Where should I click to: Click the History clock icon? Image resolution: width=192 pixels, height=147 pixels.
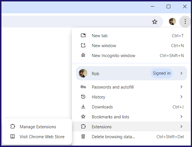[x=83, y=97]
